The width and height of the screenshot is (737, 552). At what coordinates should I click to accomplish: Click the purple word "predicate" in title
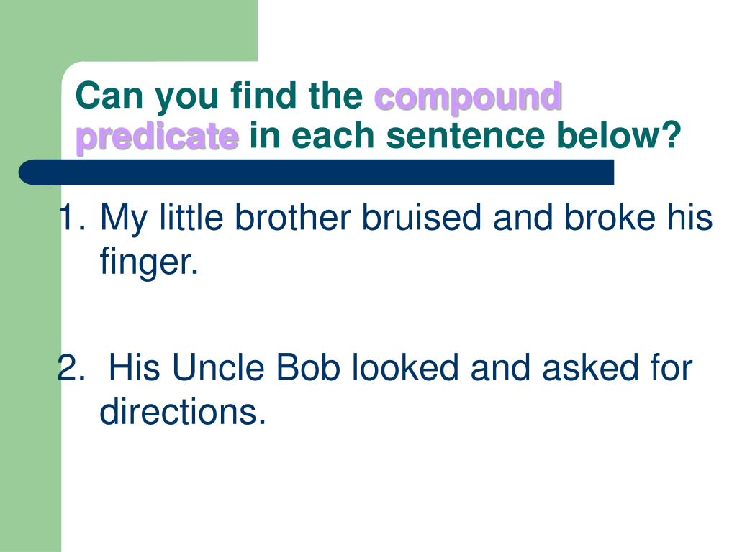click(x=158, y=137)
